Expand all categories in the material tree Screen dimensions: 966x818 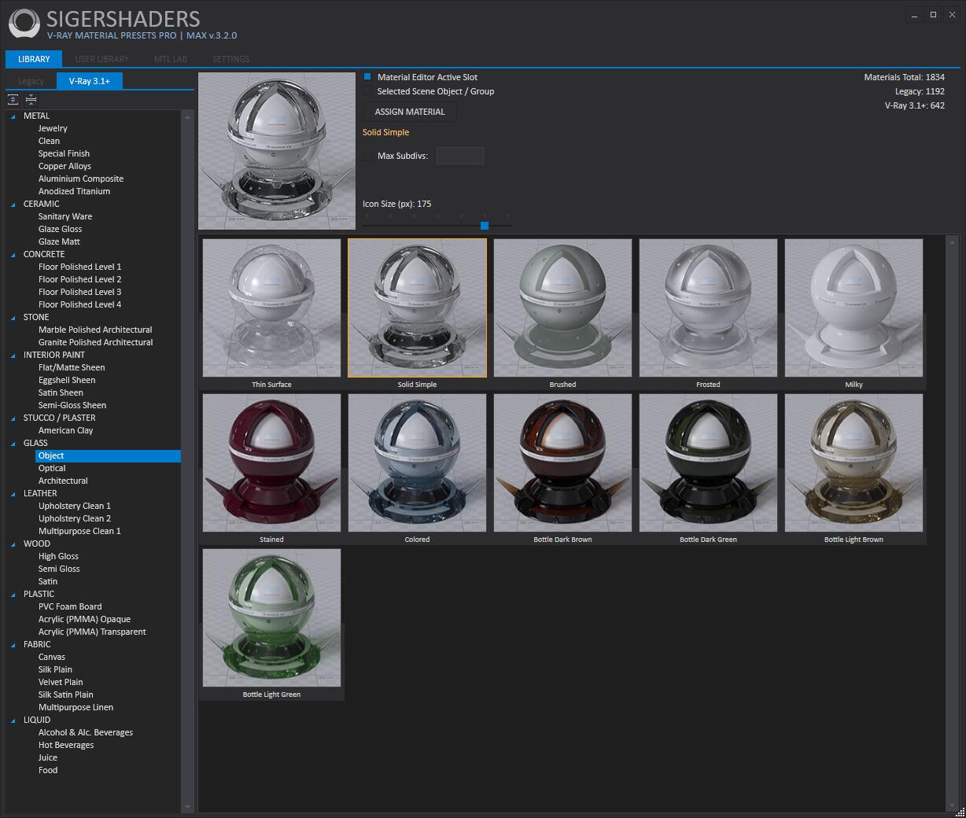pyautogui.click(x=13, y=99)
